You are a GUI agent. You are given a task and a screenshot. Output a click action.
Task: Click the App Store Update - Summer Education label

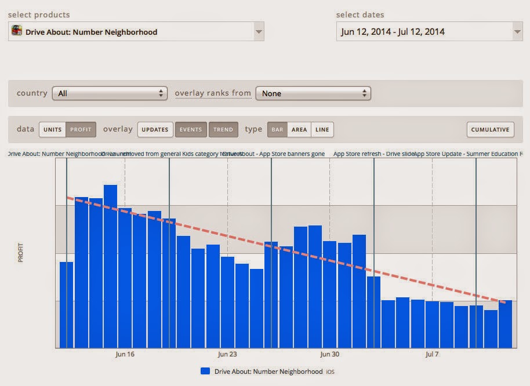(x=469, y=154)
